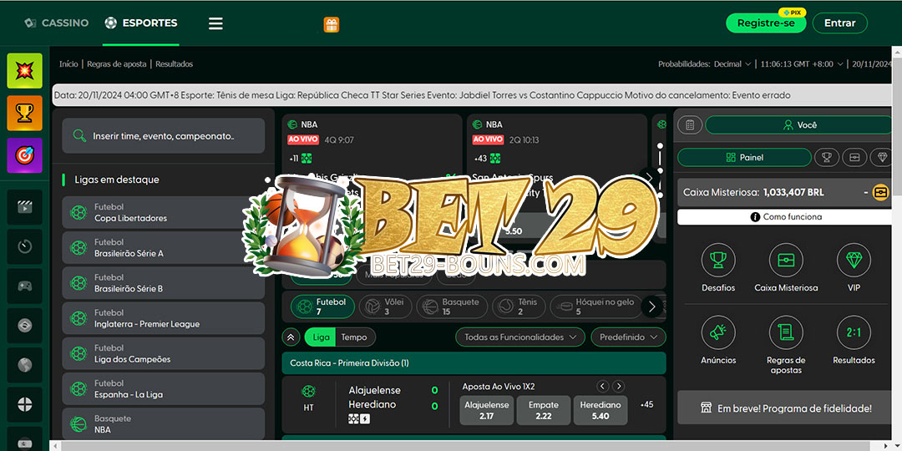The width and height of the screenshot is (902, 451).
Task: Click next market arrow in Aposta Ao Vivo
Action: point(618,387)
